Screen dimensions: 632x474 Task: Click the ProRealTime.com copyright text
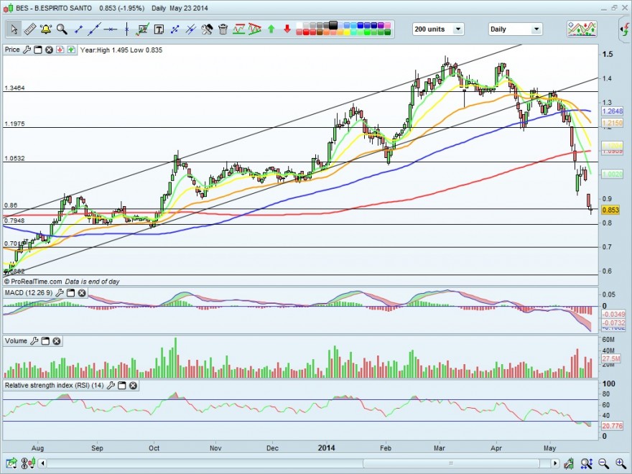point(33,282)
